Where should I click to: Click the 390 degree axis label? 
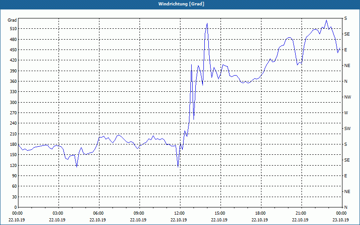click(13, 71)
